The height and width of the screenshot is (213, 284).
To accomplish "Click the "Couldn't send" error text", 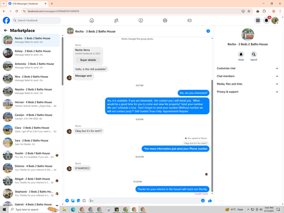I will 201,194.
